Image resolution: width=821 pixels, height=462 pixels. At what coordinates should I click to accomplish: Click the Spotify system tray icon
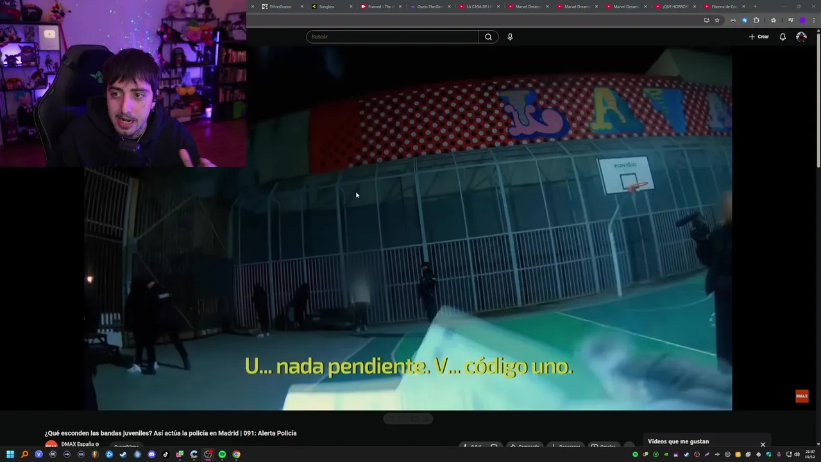[635, 454]
